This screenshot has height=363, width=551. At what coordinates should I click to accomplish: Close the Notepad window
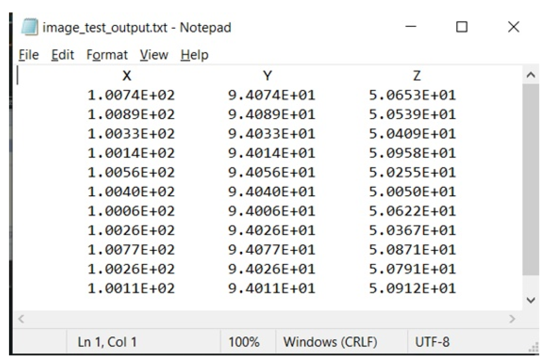(513, 27)
